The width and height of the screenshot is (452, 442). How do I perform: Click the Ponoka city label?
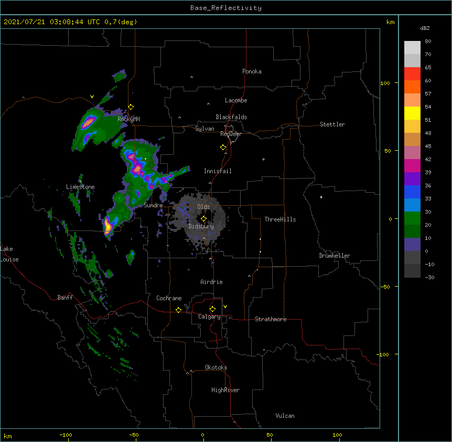coord(252,71)
